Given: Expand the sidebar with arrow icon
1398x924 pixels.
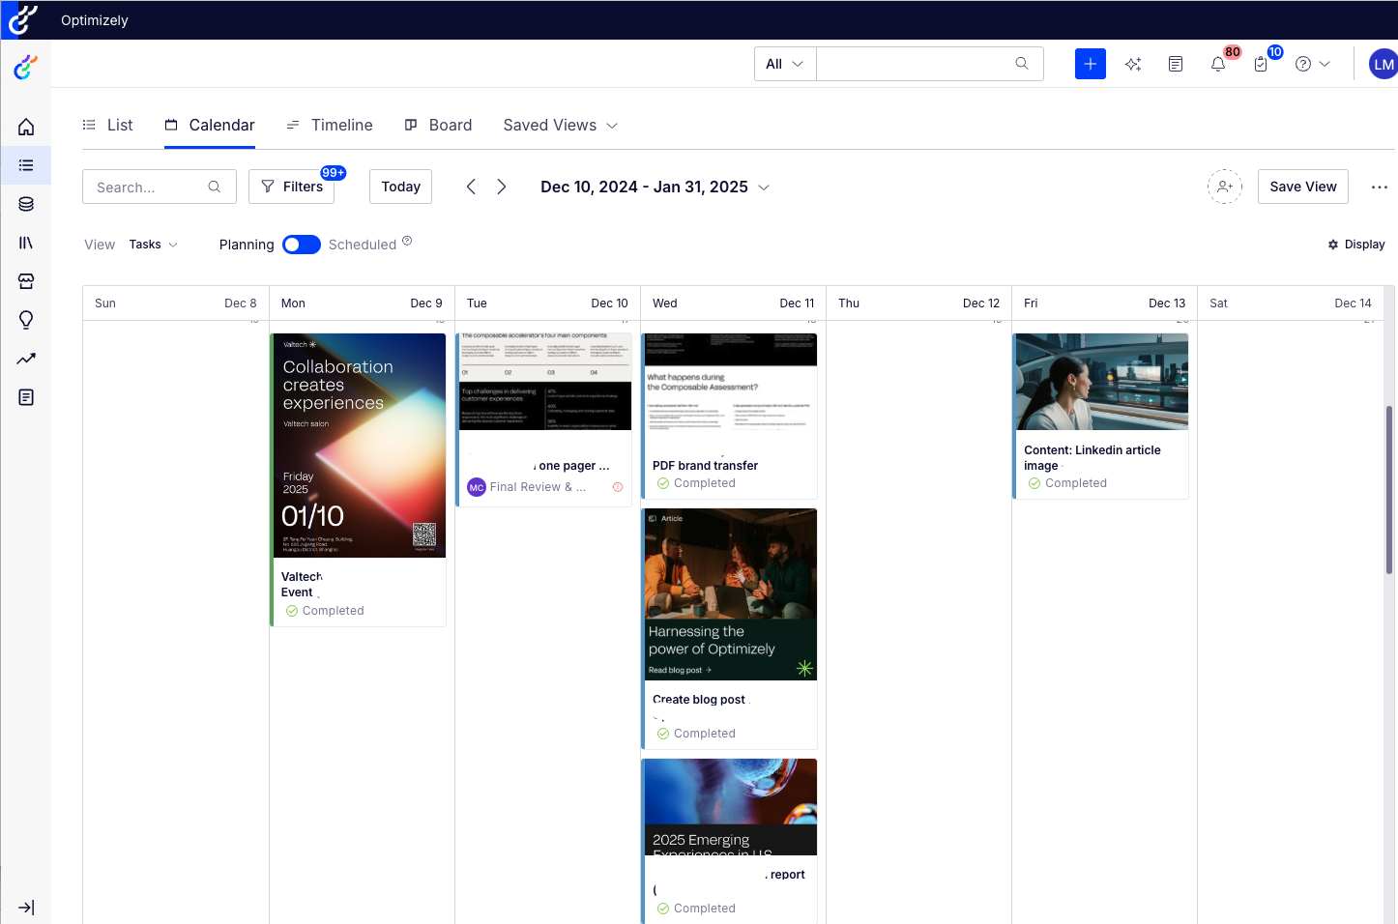Looking at the screenshot, I should (26, 908).
